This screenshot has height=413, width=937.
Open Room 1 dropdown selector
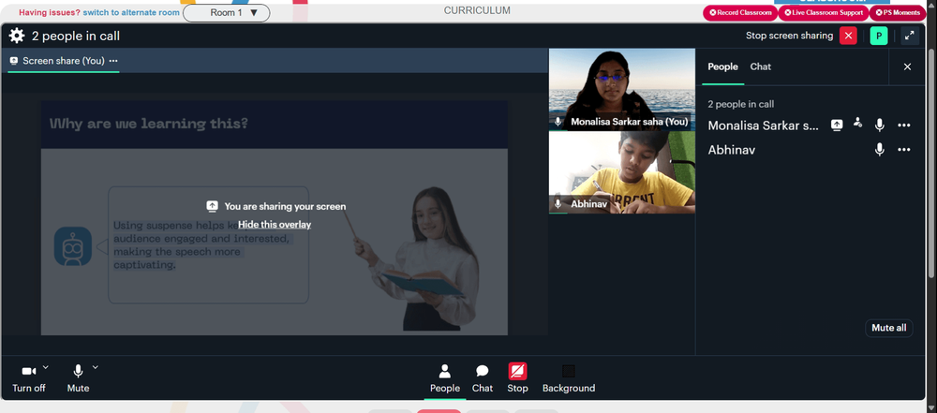pyautogui.click(x=227, y=12)
